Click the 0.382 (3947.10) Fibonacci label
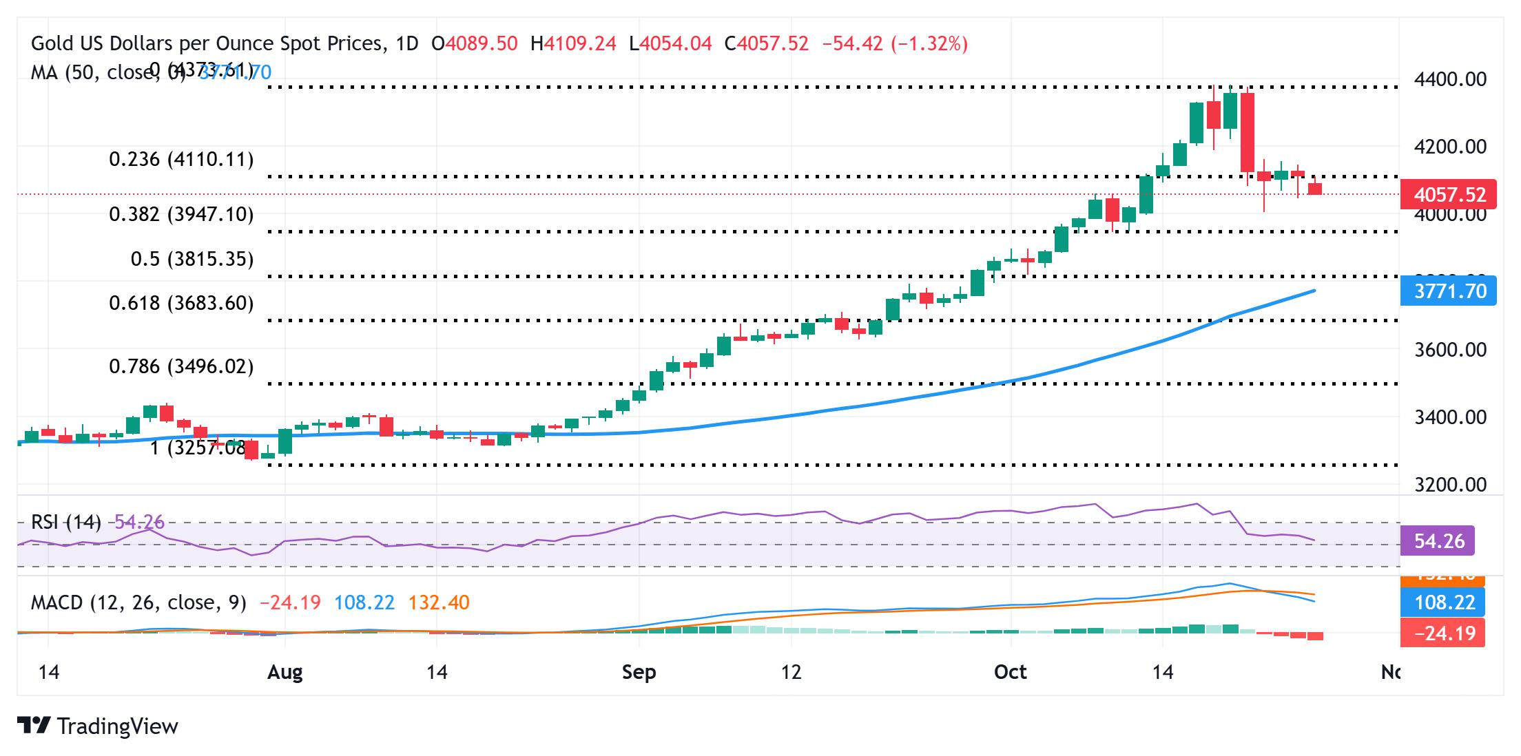Image resolution: width=1521 pixels, height=756 pixels. click(x=181, y=214)
